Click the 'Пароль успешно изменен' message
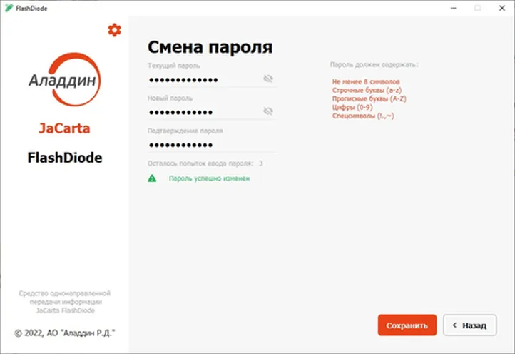The height and width of the screenshot is (354, 515). [209, 178]
